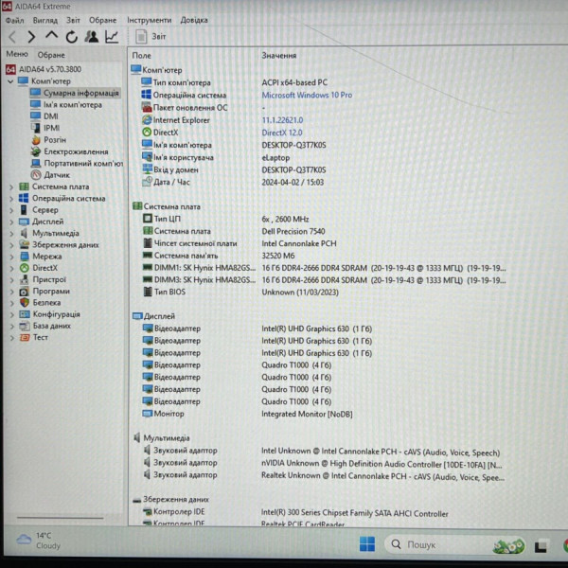This screenshot has height=568, width=568.
Task: Expand the Мультимедіа tree node
Action: pos(11,234)
